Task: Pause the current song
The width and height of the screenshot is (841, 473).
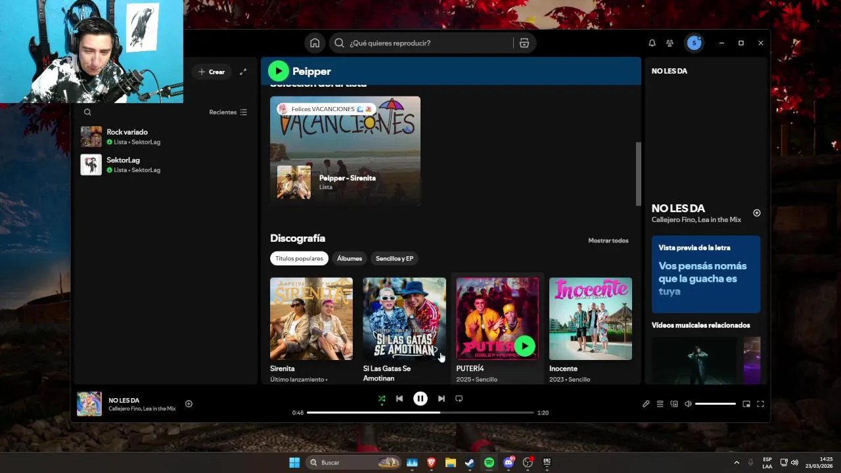Action: point(420,398)
